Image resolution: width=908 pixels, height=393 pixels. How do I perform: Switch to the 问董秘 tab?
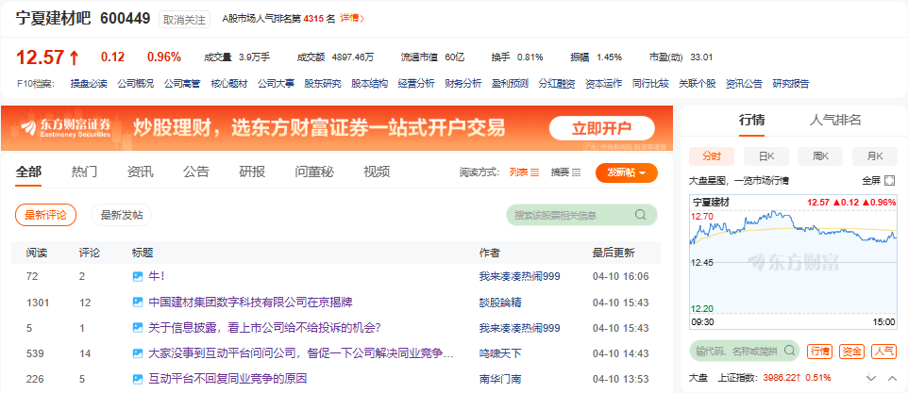click(x=314, y=172)
